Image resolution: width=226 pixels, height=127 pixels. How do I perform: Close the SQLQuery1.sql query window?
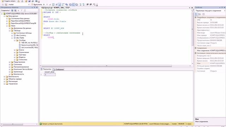click(x=192, y=8)
